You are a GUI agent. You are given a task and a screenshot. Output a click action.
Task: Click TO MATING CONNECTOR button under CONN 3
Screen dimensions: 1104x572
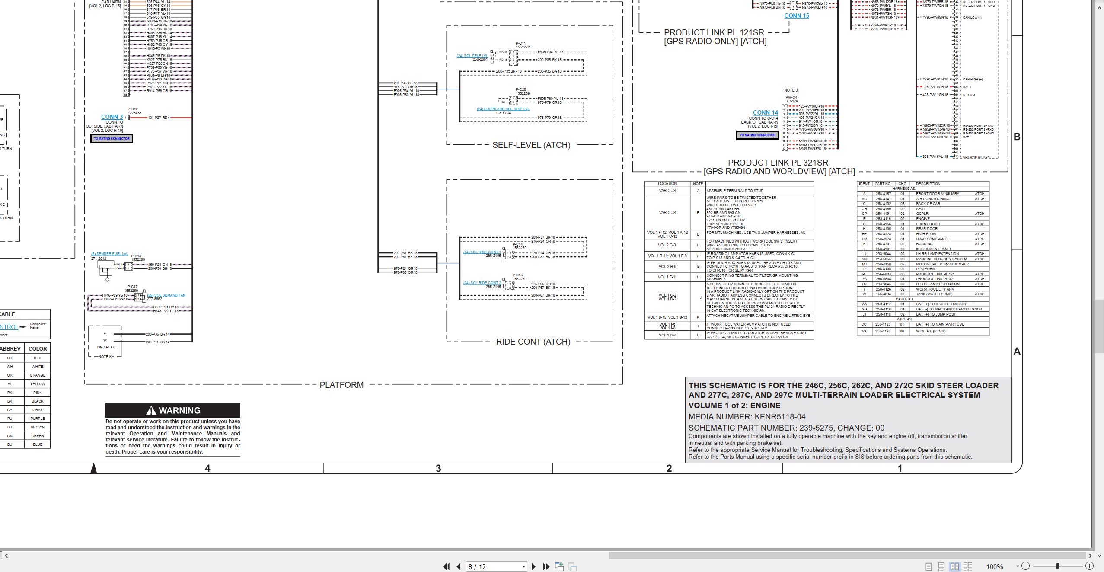(112, 138)
